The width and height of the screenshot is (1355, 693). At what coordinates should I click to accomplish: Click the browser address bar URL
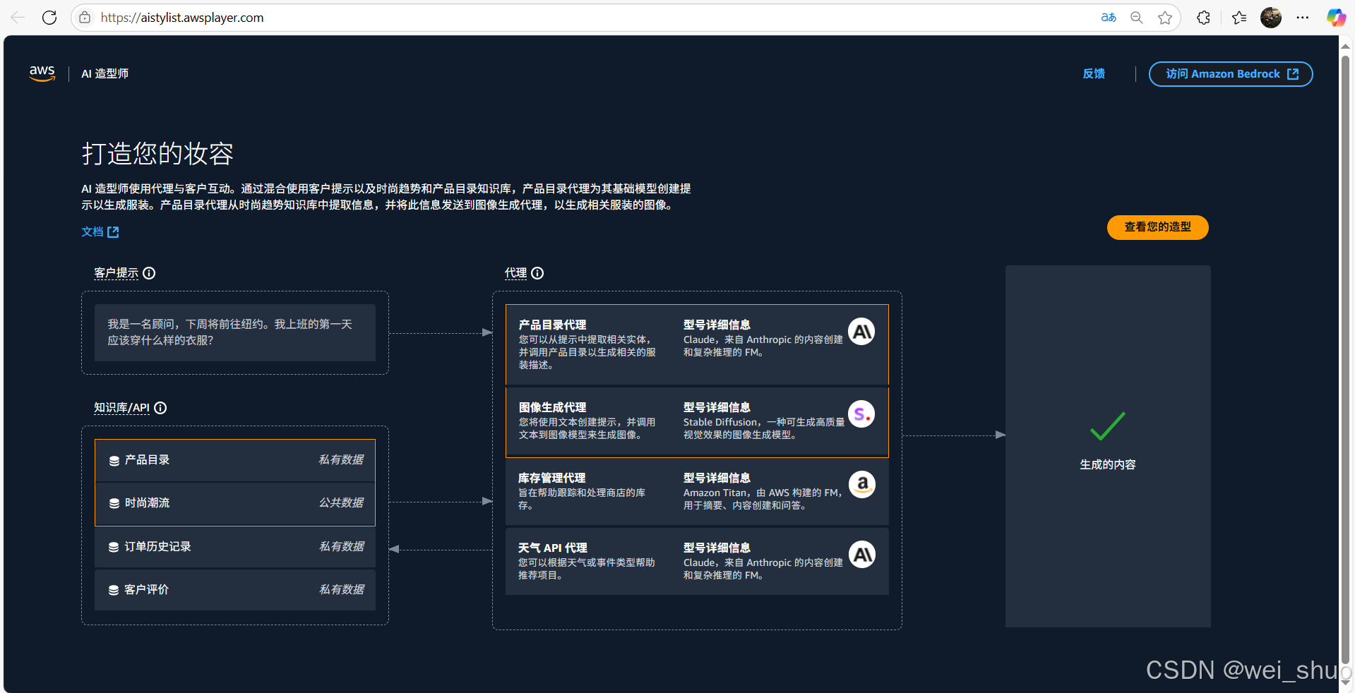point(182,18)
